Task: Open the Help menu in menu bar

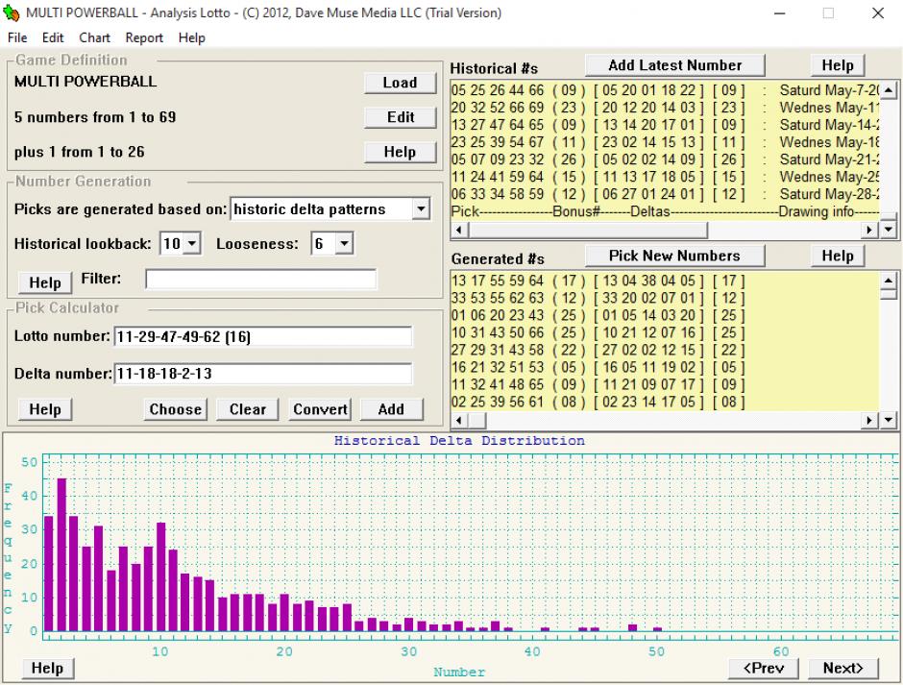Action: point(192,37)
